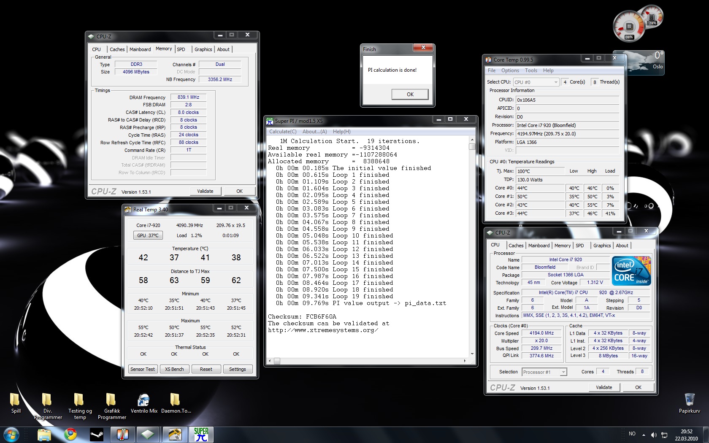Switch to Memory tab in lower CPU-Z

[562, 246]
